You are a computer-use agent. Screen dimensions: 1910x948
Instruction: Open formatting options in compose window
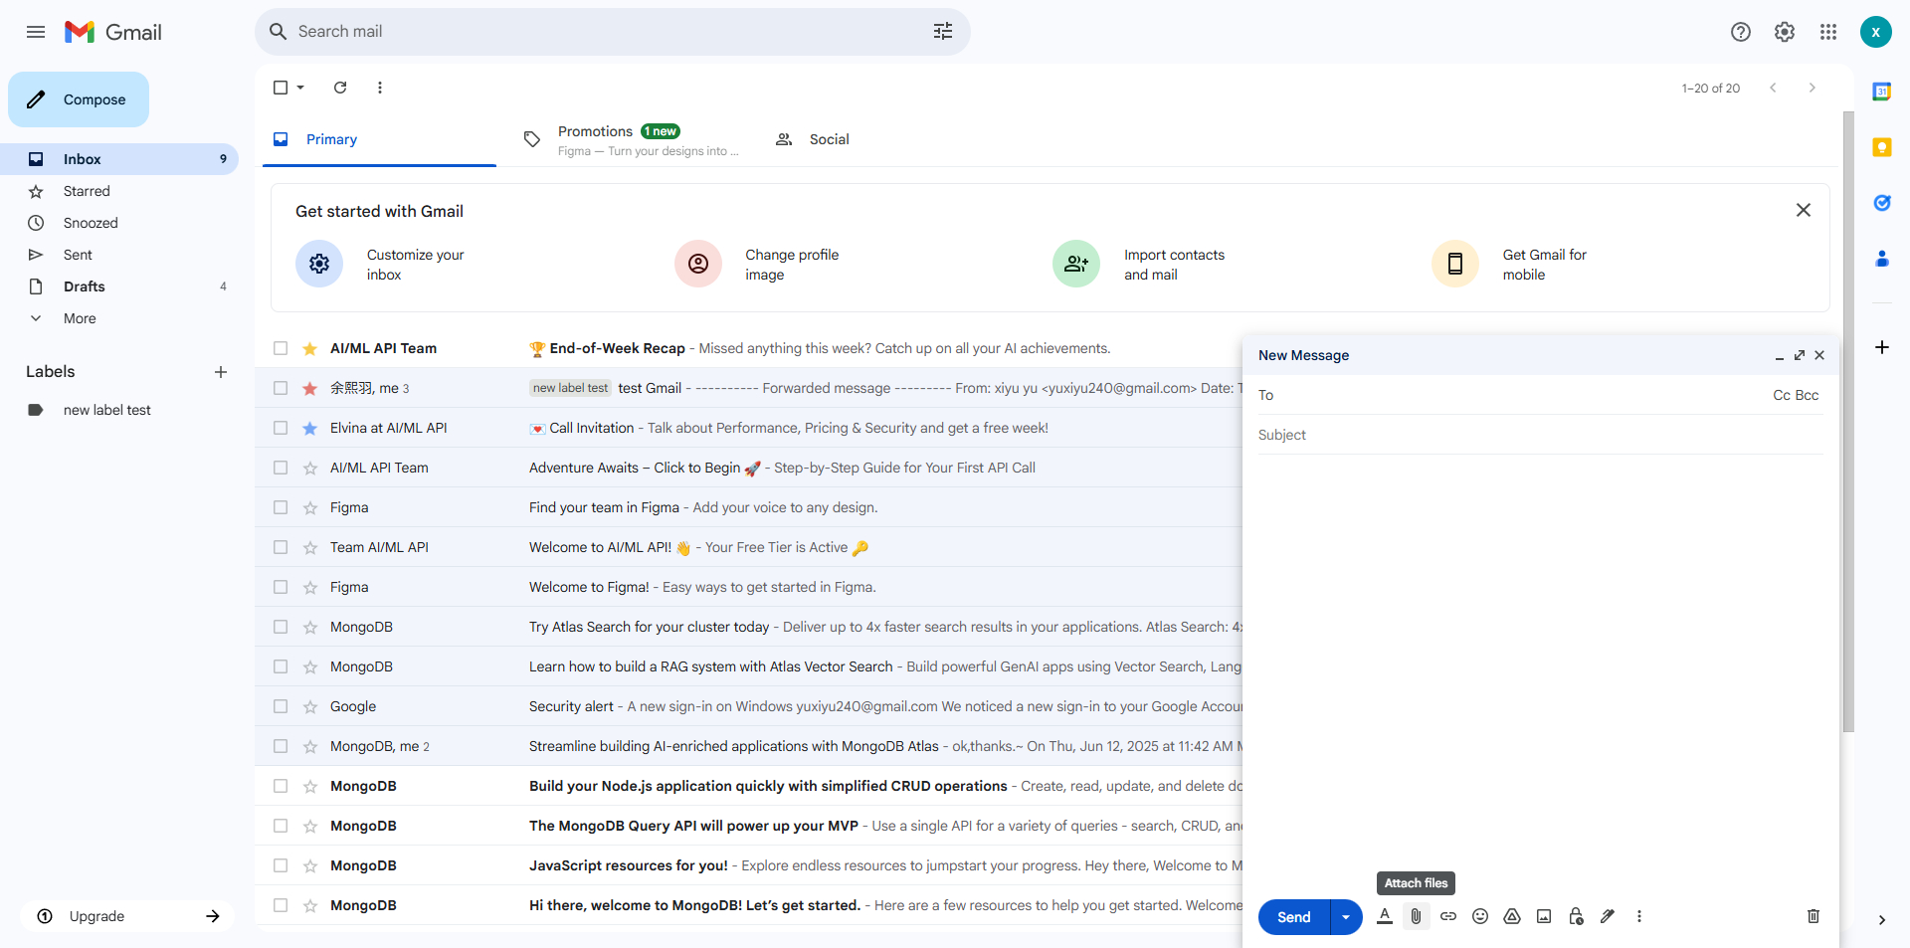click(1385, 917)
